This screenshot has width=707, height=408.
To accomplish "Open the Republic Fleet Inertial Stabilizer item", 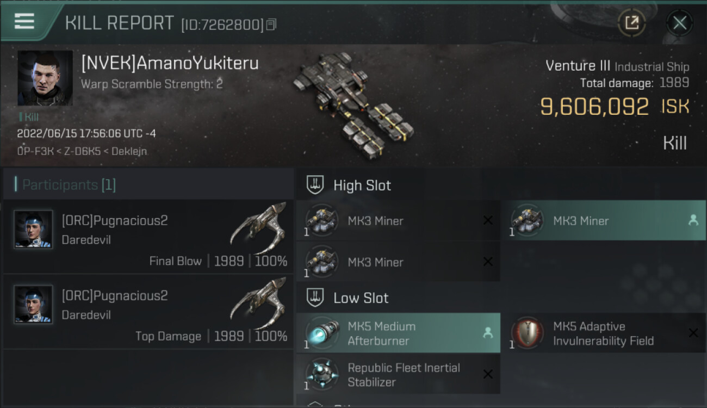I will [398, 374].
